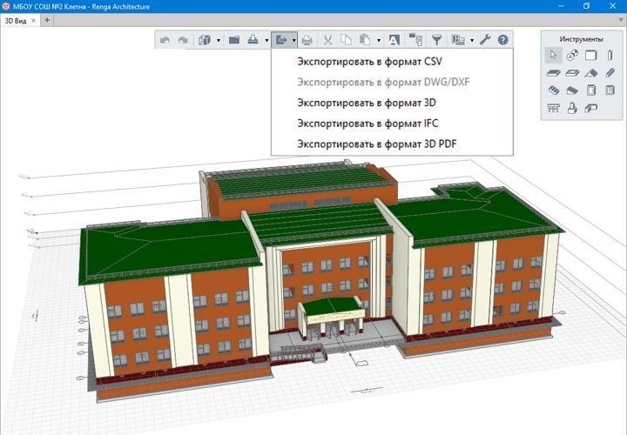Click the printer icon
This screenshot has height=435, width=627.
pyautogui.click(x=307, y=40)
